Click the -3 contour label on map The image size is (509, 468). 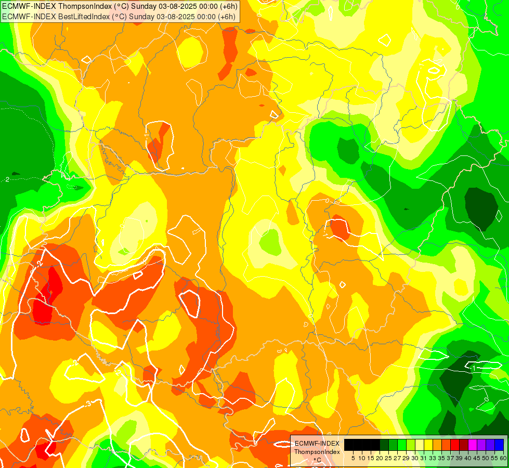pyautogui.click(x=88, y=404)
